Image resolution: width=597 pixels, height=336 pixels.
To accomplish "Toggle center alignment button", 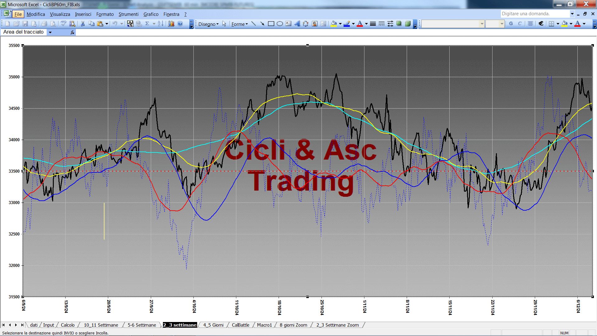I will (530, 24).
